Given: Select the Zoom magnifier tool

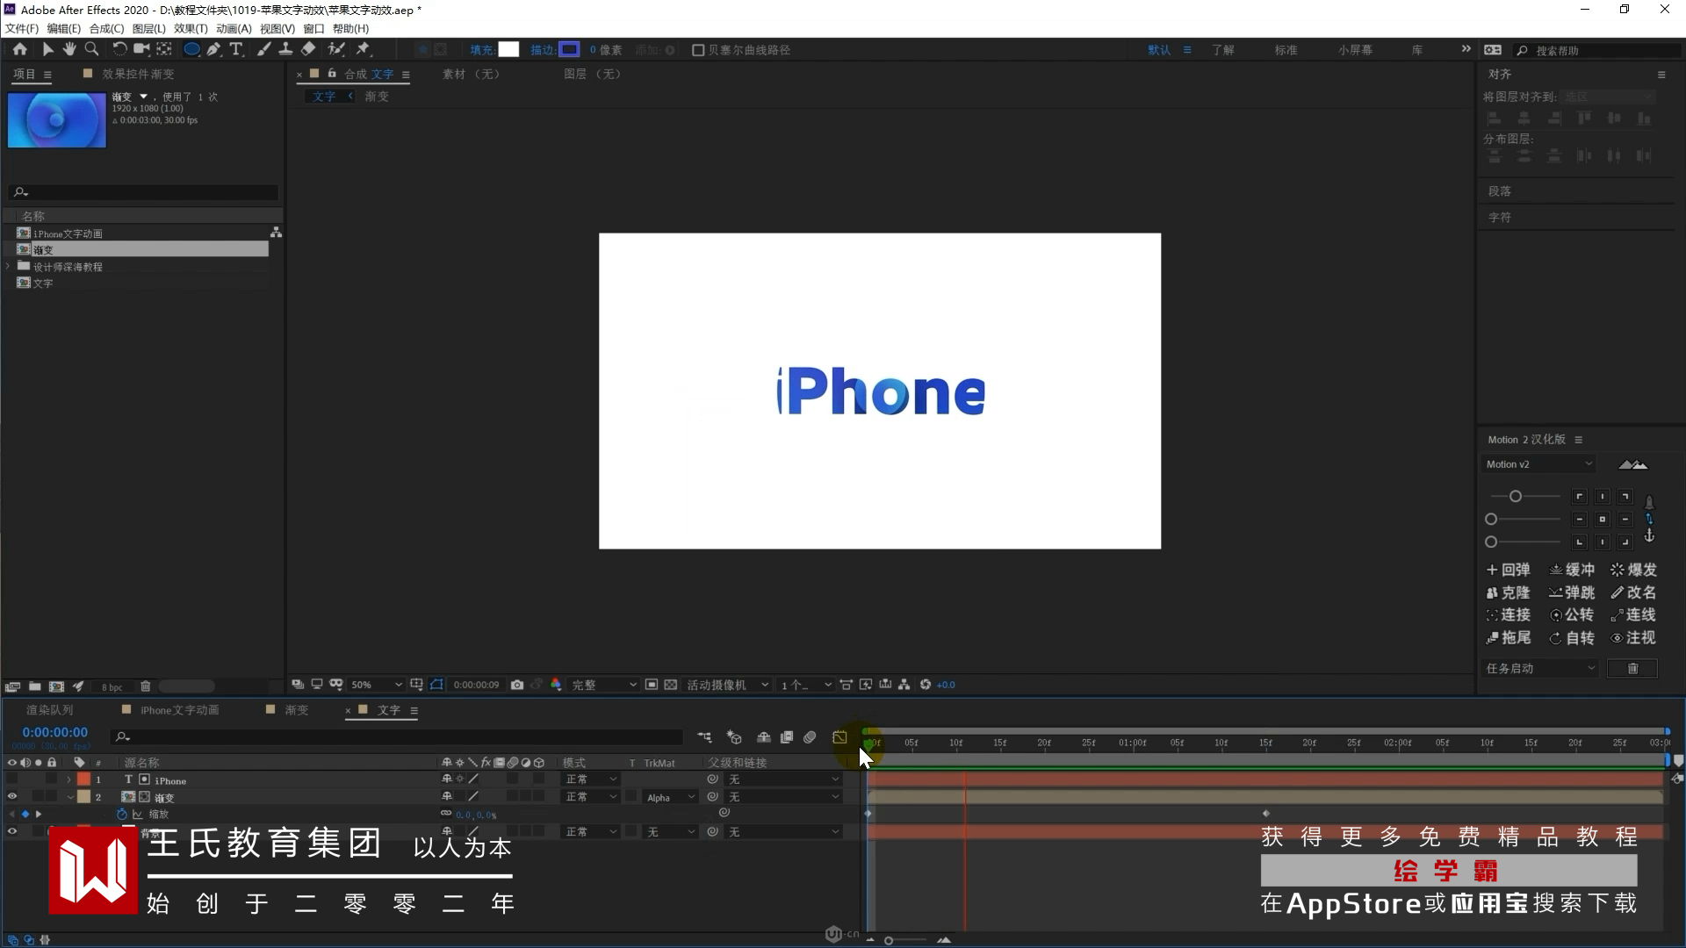Looking at the screenshot, I should point(91,50).
